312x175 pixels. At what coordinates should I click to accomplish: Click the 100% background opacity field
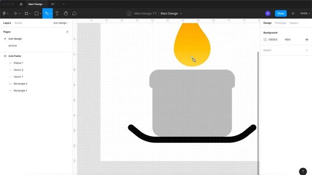pyautogui.click(x=287, y=39)
